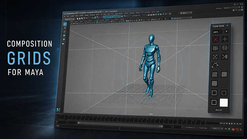Choose large-square safe frame icon
The height and width of the screenshot is (139, 247).
[214, 93]
